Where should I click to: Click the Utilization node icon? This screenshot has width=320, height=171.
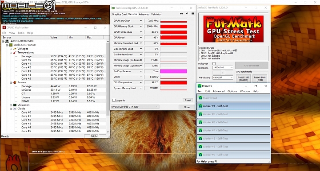point(15,105)
